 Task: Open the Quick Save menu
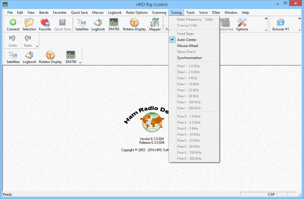click(79, 13)
